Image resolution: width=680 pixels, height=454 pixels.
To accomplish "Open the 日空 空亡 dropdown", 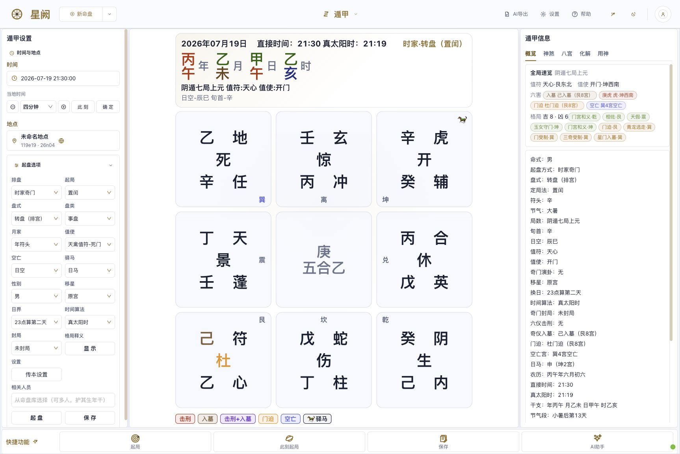I will point(36,270).
